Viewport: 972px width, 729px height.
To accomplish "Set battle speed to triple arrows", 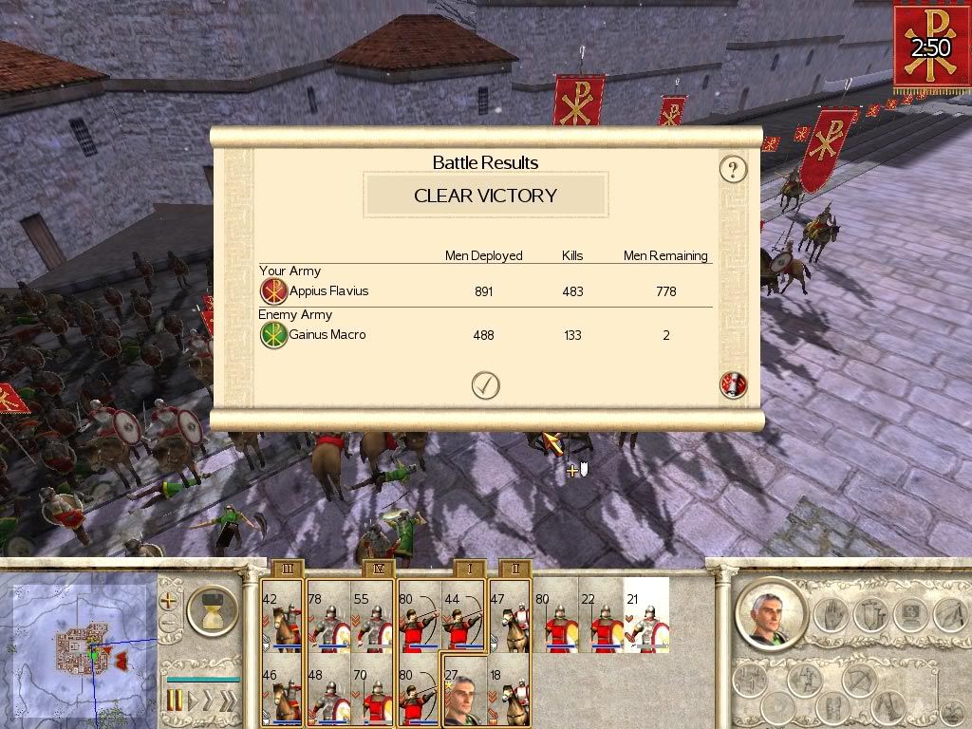I will pos(229,701).
